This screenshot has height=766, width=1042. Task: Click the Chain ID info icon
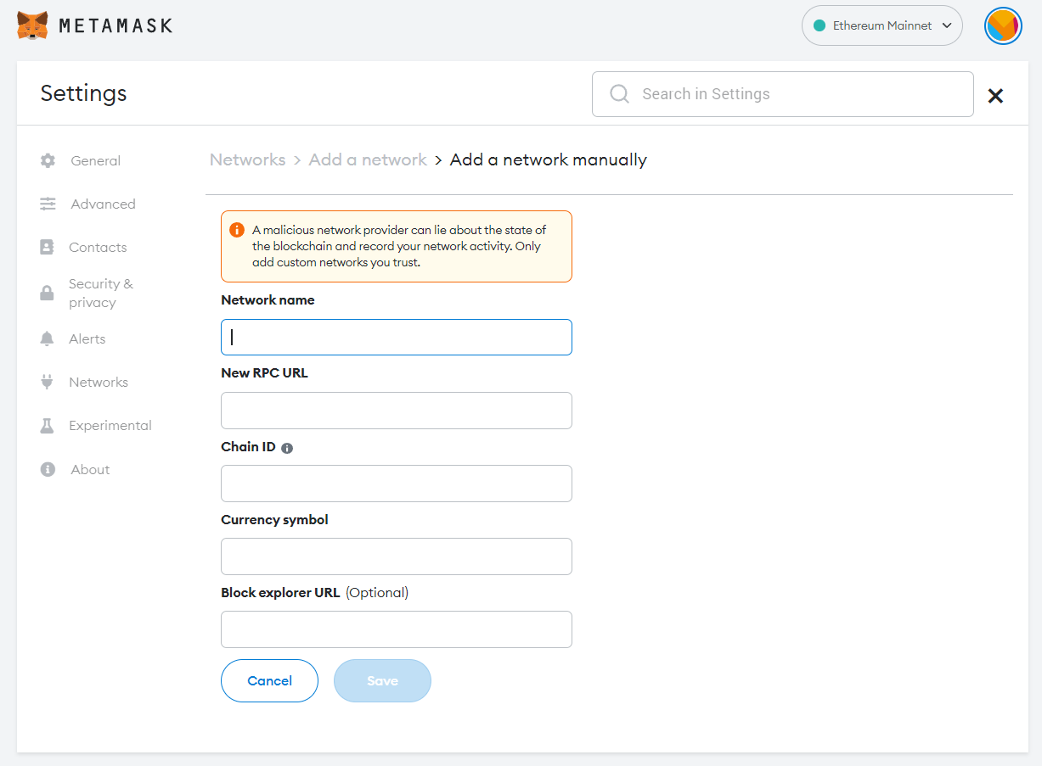(287, 448)
